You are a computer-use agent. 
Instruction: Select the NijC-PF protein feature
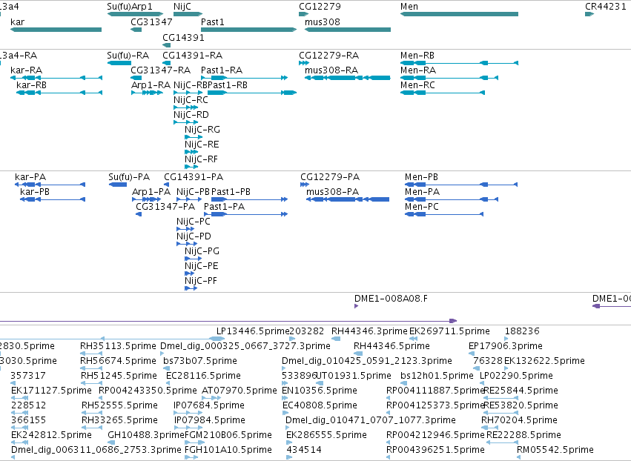coord(191,288)
